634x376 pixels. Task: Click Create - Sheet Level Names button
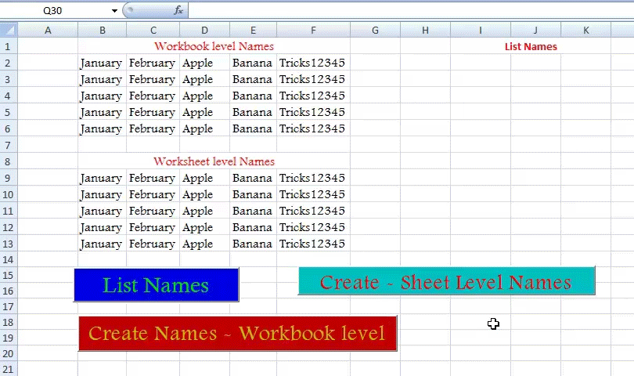coord(446,281)
